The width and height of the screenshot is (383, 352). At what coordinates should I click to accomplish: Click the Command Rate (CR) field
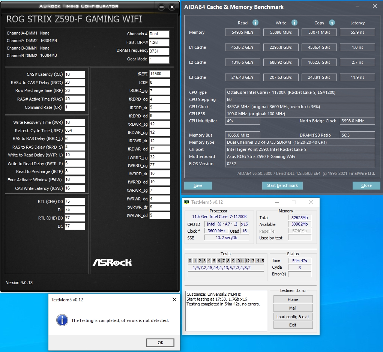coord(75,107)
